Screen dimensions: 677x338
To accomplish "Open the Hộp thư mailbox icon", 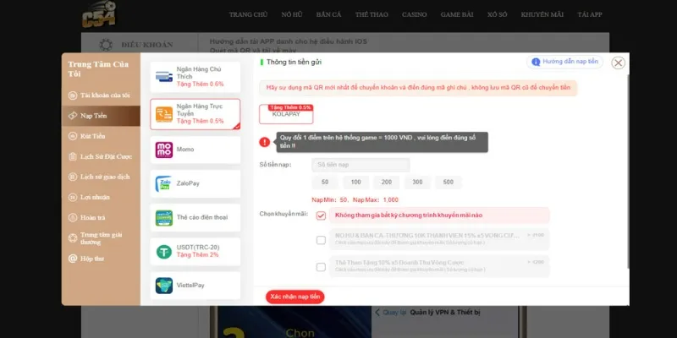I will point(73,259).
